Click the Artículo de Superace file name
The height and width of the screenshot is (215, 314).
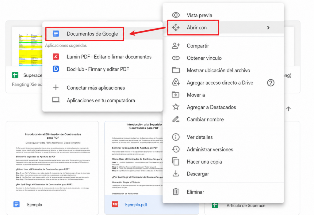tap(246, 206)
